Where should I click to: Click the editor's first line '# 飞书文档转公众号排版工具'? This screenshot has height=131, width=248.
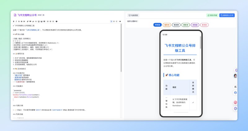click(x=24, y=26)
